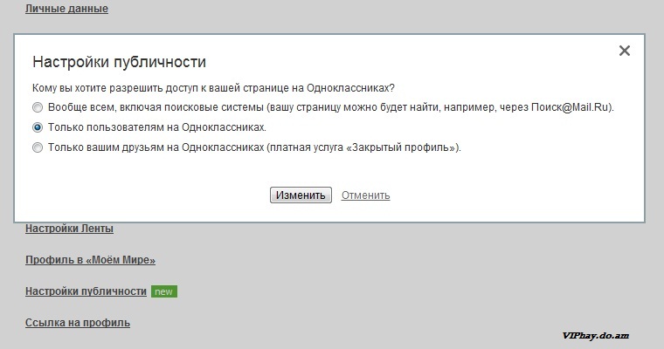Click the VIPhay.do.am watermark text
This screenshot has height=349, width=664.
597,335
